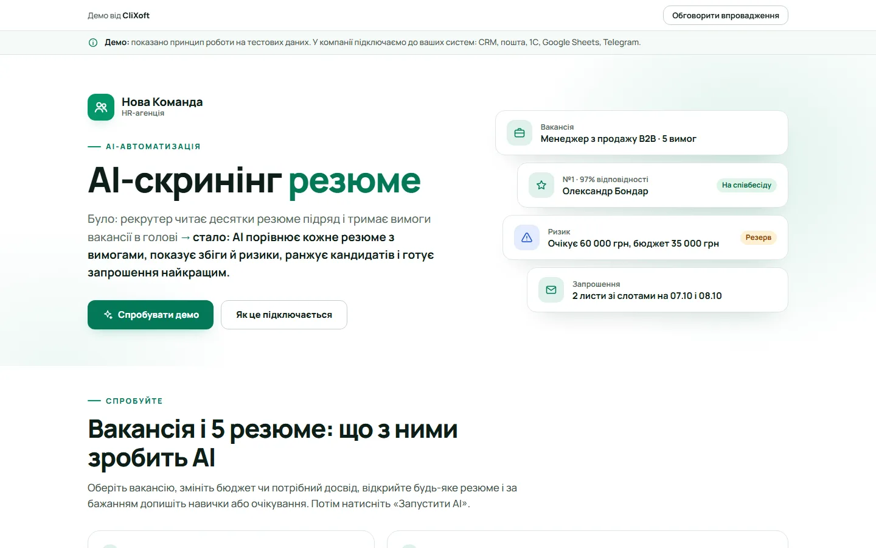The image size is (876, 548).
Task: Click the Запрошення card label
Action: (x=596, y=284)
